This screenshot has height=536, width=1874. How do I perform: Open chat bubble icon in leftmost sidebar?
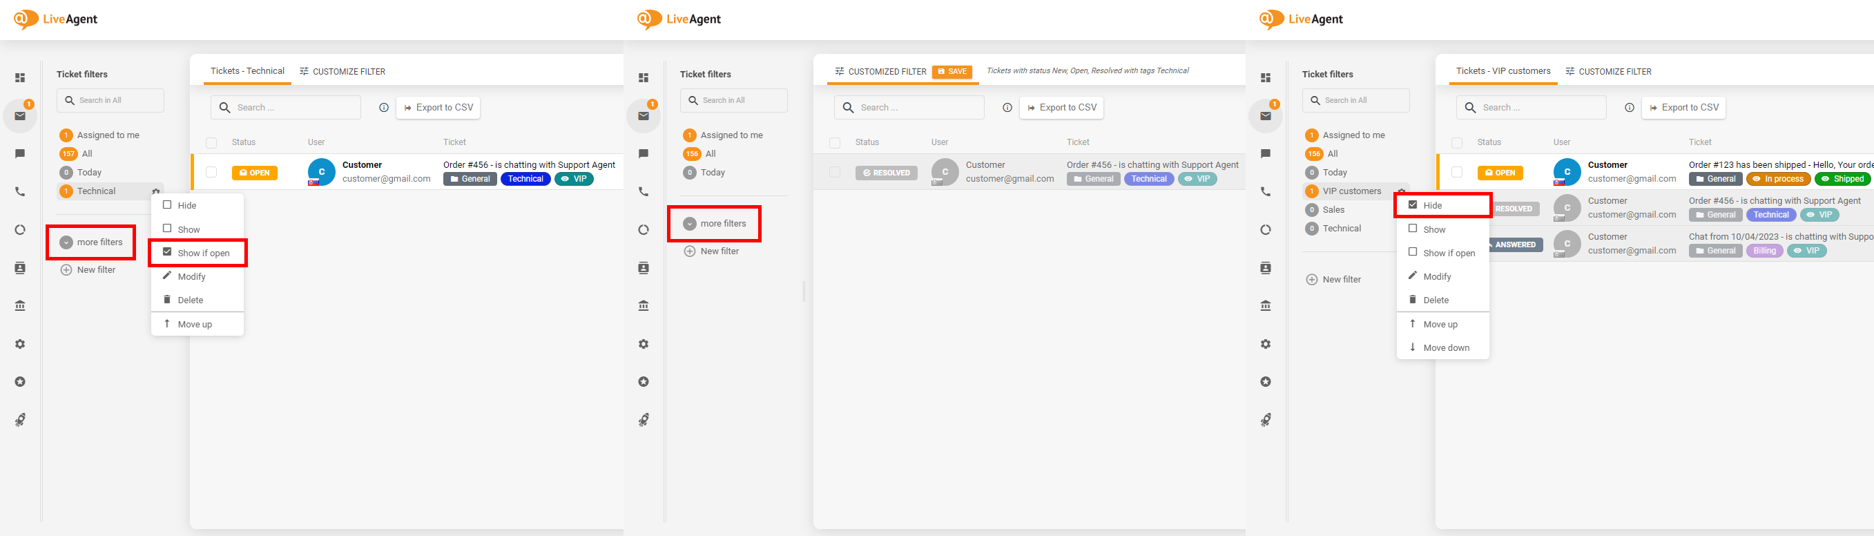click(x=21, y=153)
